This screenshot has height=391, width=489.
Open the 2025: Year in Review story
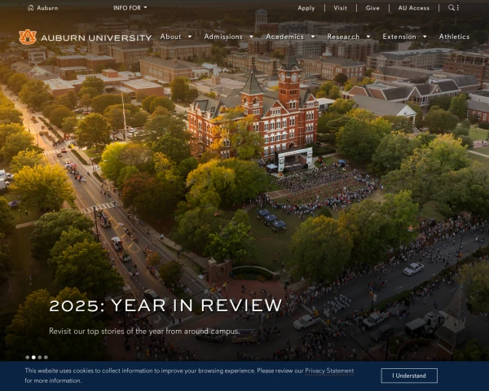(x=165, y=306)
